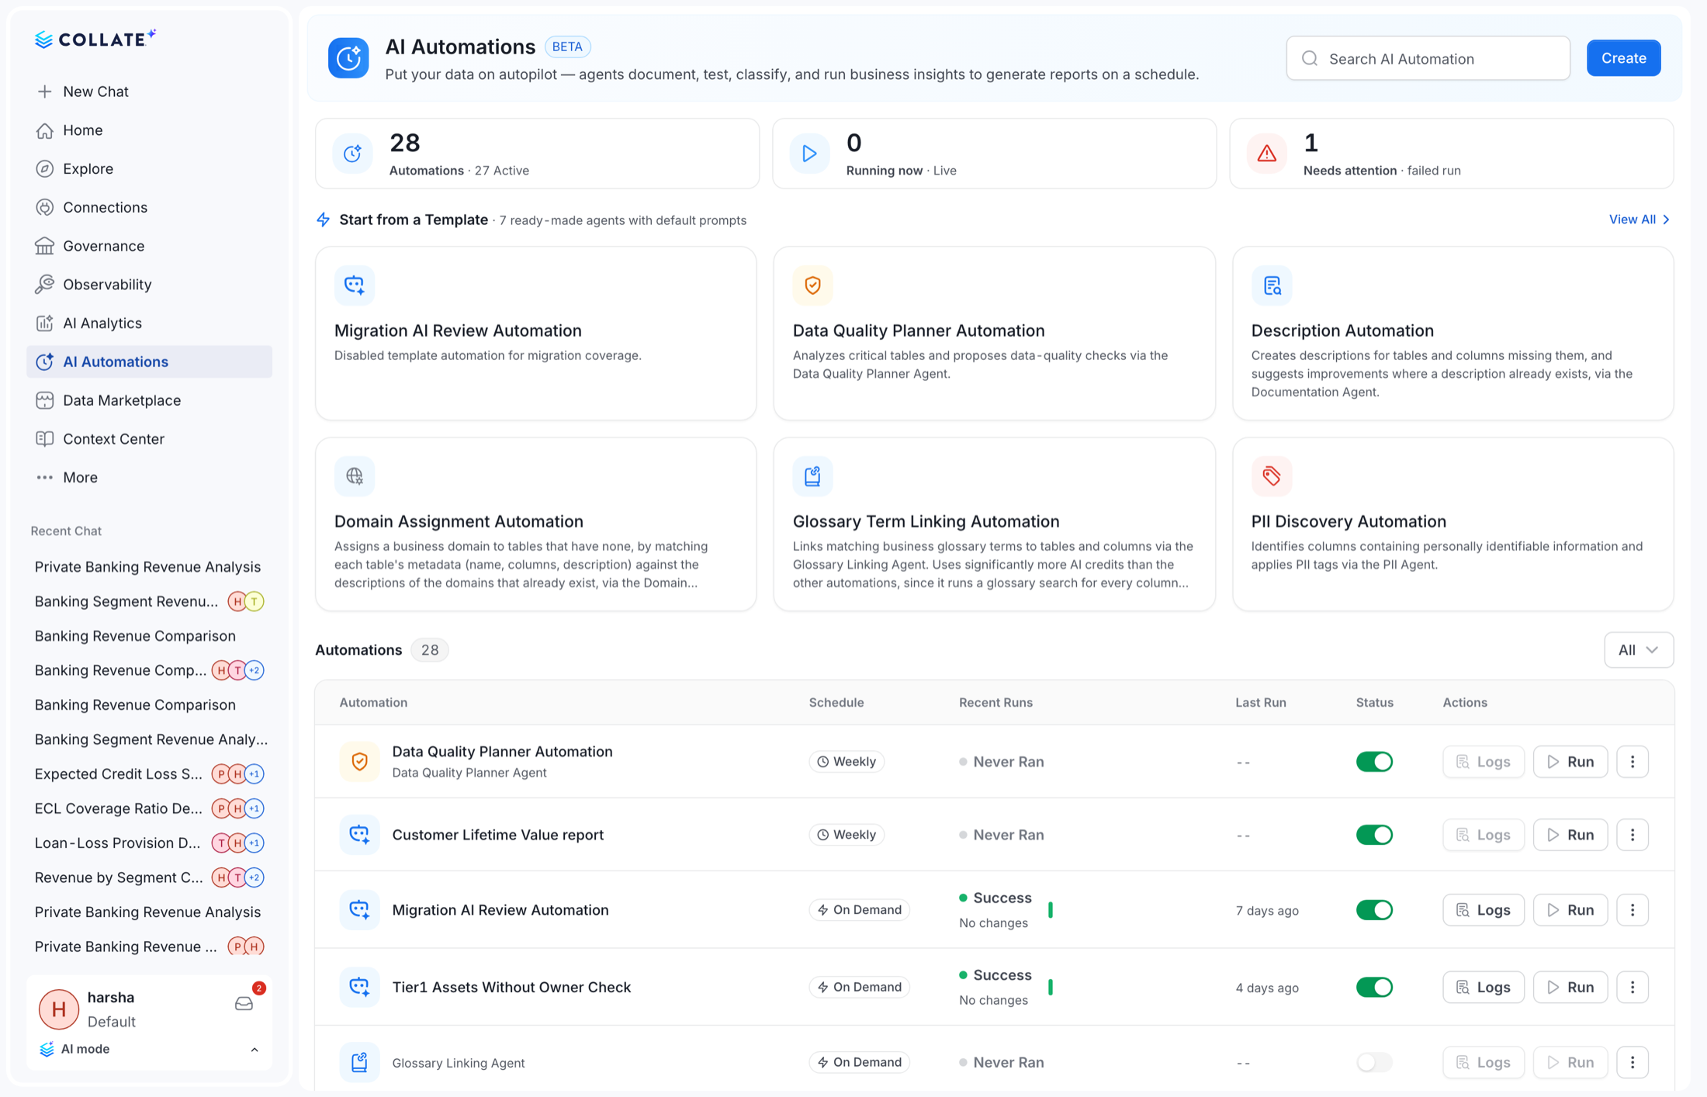Click View All templates link
Image resolution: width=1707 pixels, height=1097 pixels.
(1639, 220)
